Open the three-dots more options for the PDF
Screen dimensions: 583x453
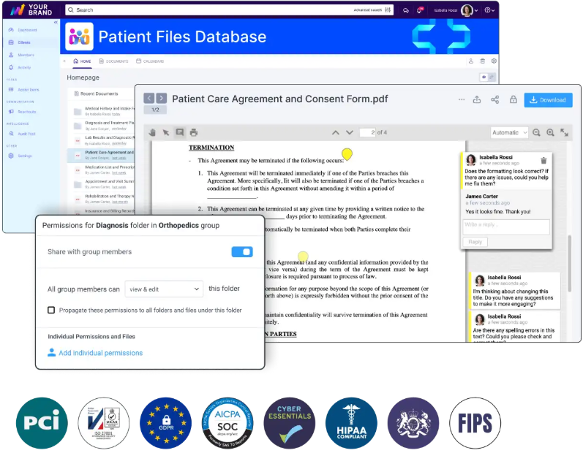462,99
